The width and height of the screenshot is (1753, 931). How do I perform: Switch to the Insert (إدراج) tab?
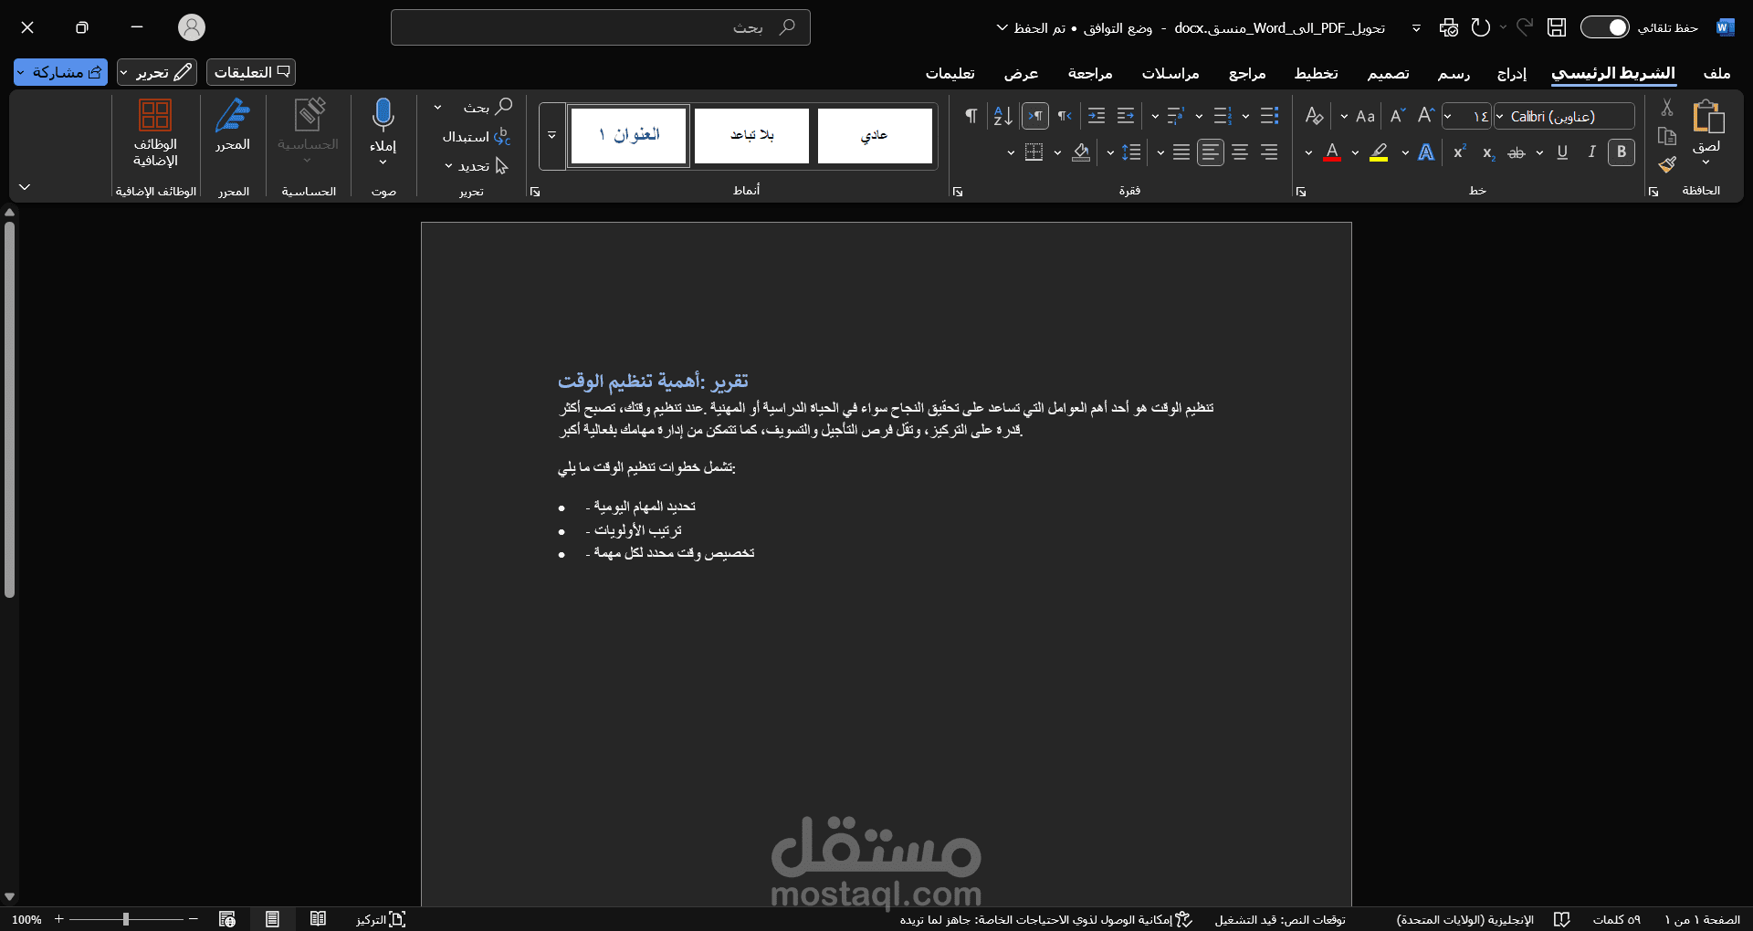tap(1512, 73)
